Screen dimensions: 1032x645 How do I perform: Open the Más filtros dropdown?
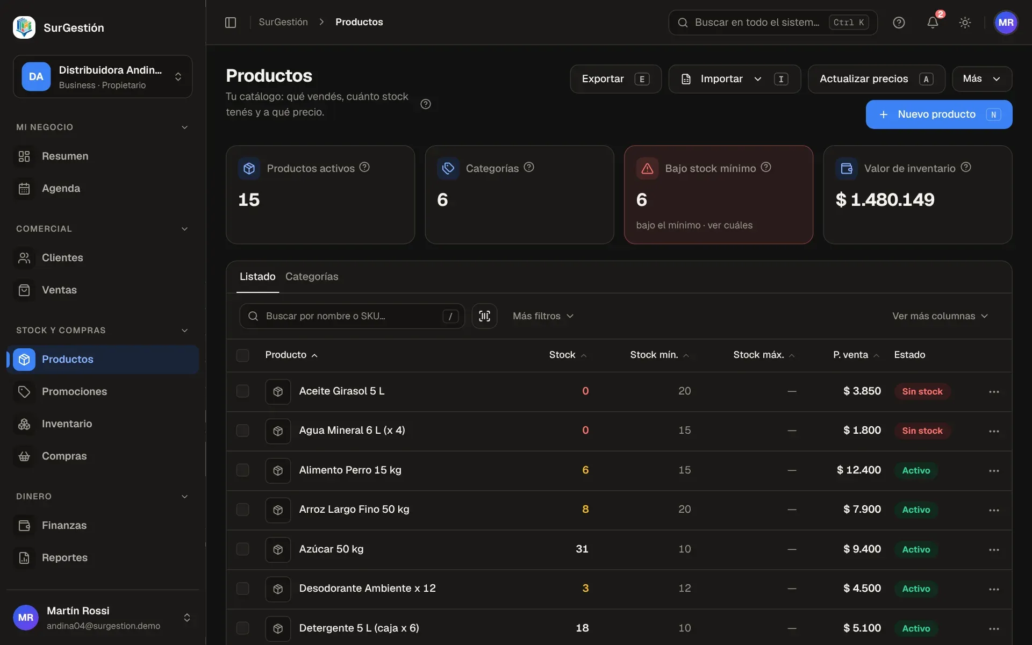[543, 316]
